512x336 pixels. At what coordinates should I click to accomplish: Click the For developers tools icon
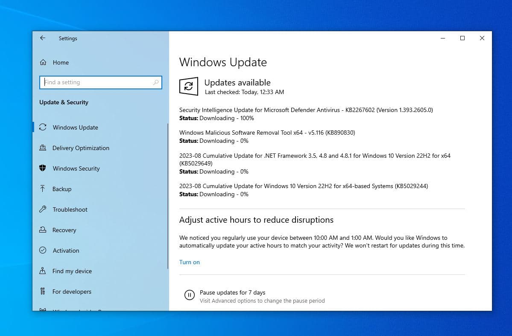(42, 291)
